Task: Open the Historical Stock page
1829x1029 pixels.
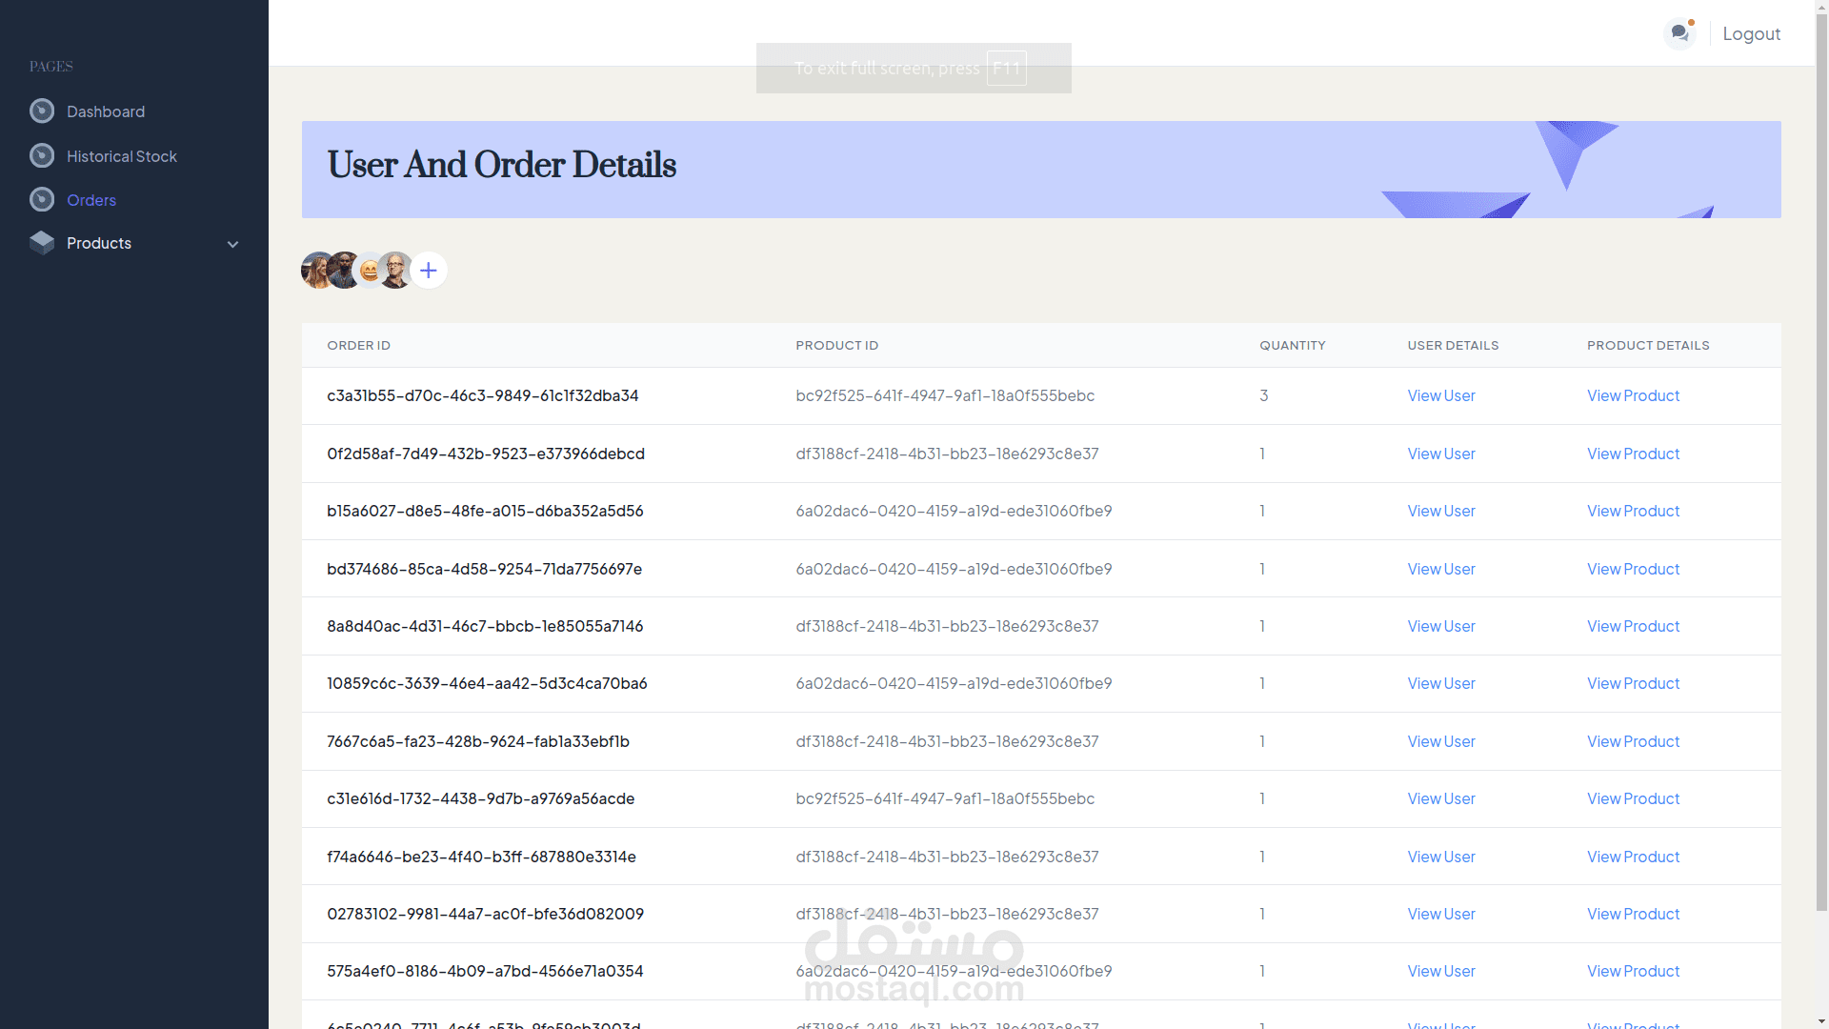Action: tap(122, 156)
